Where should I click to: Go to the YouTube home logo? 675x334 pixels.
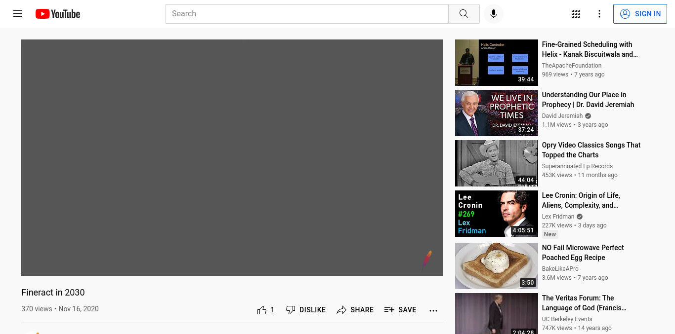click(x=58, y=14)
